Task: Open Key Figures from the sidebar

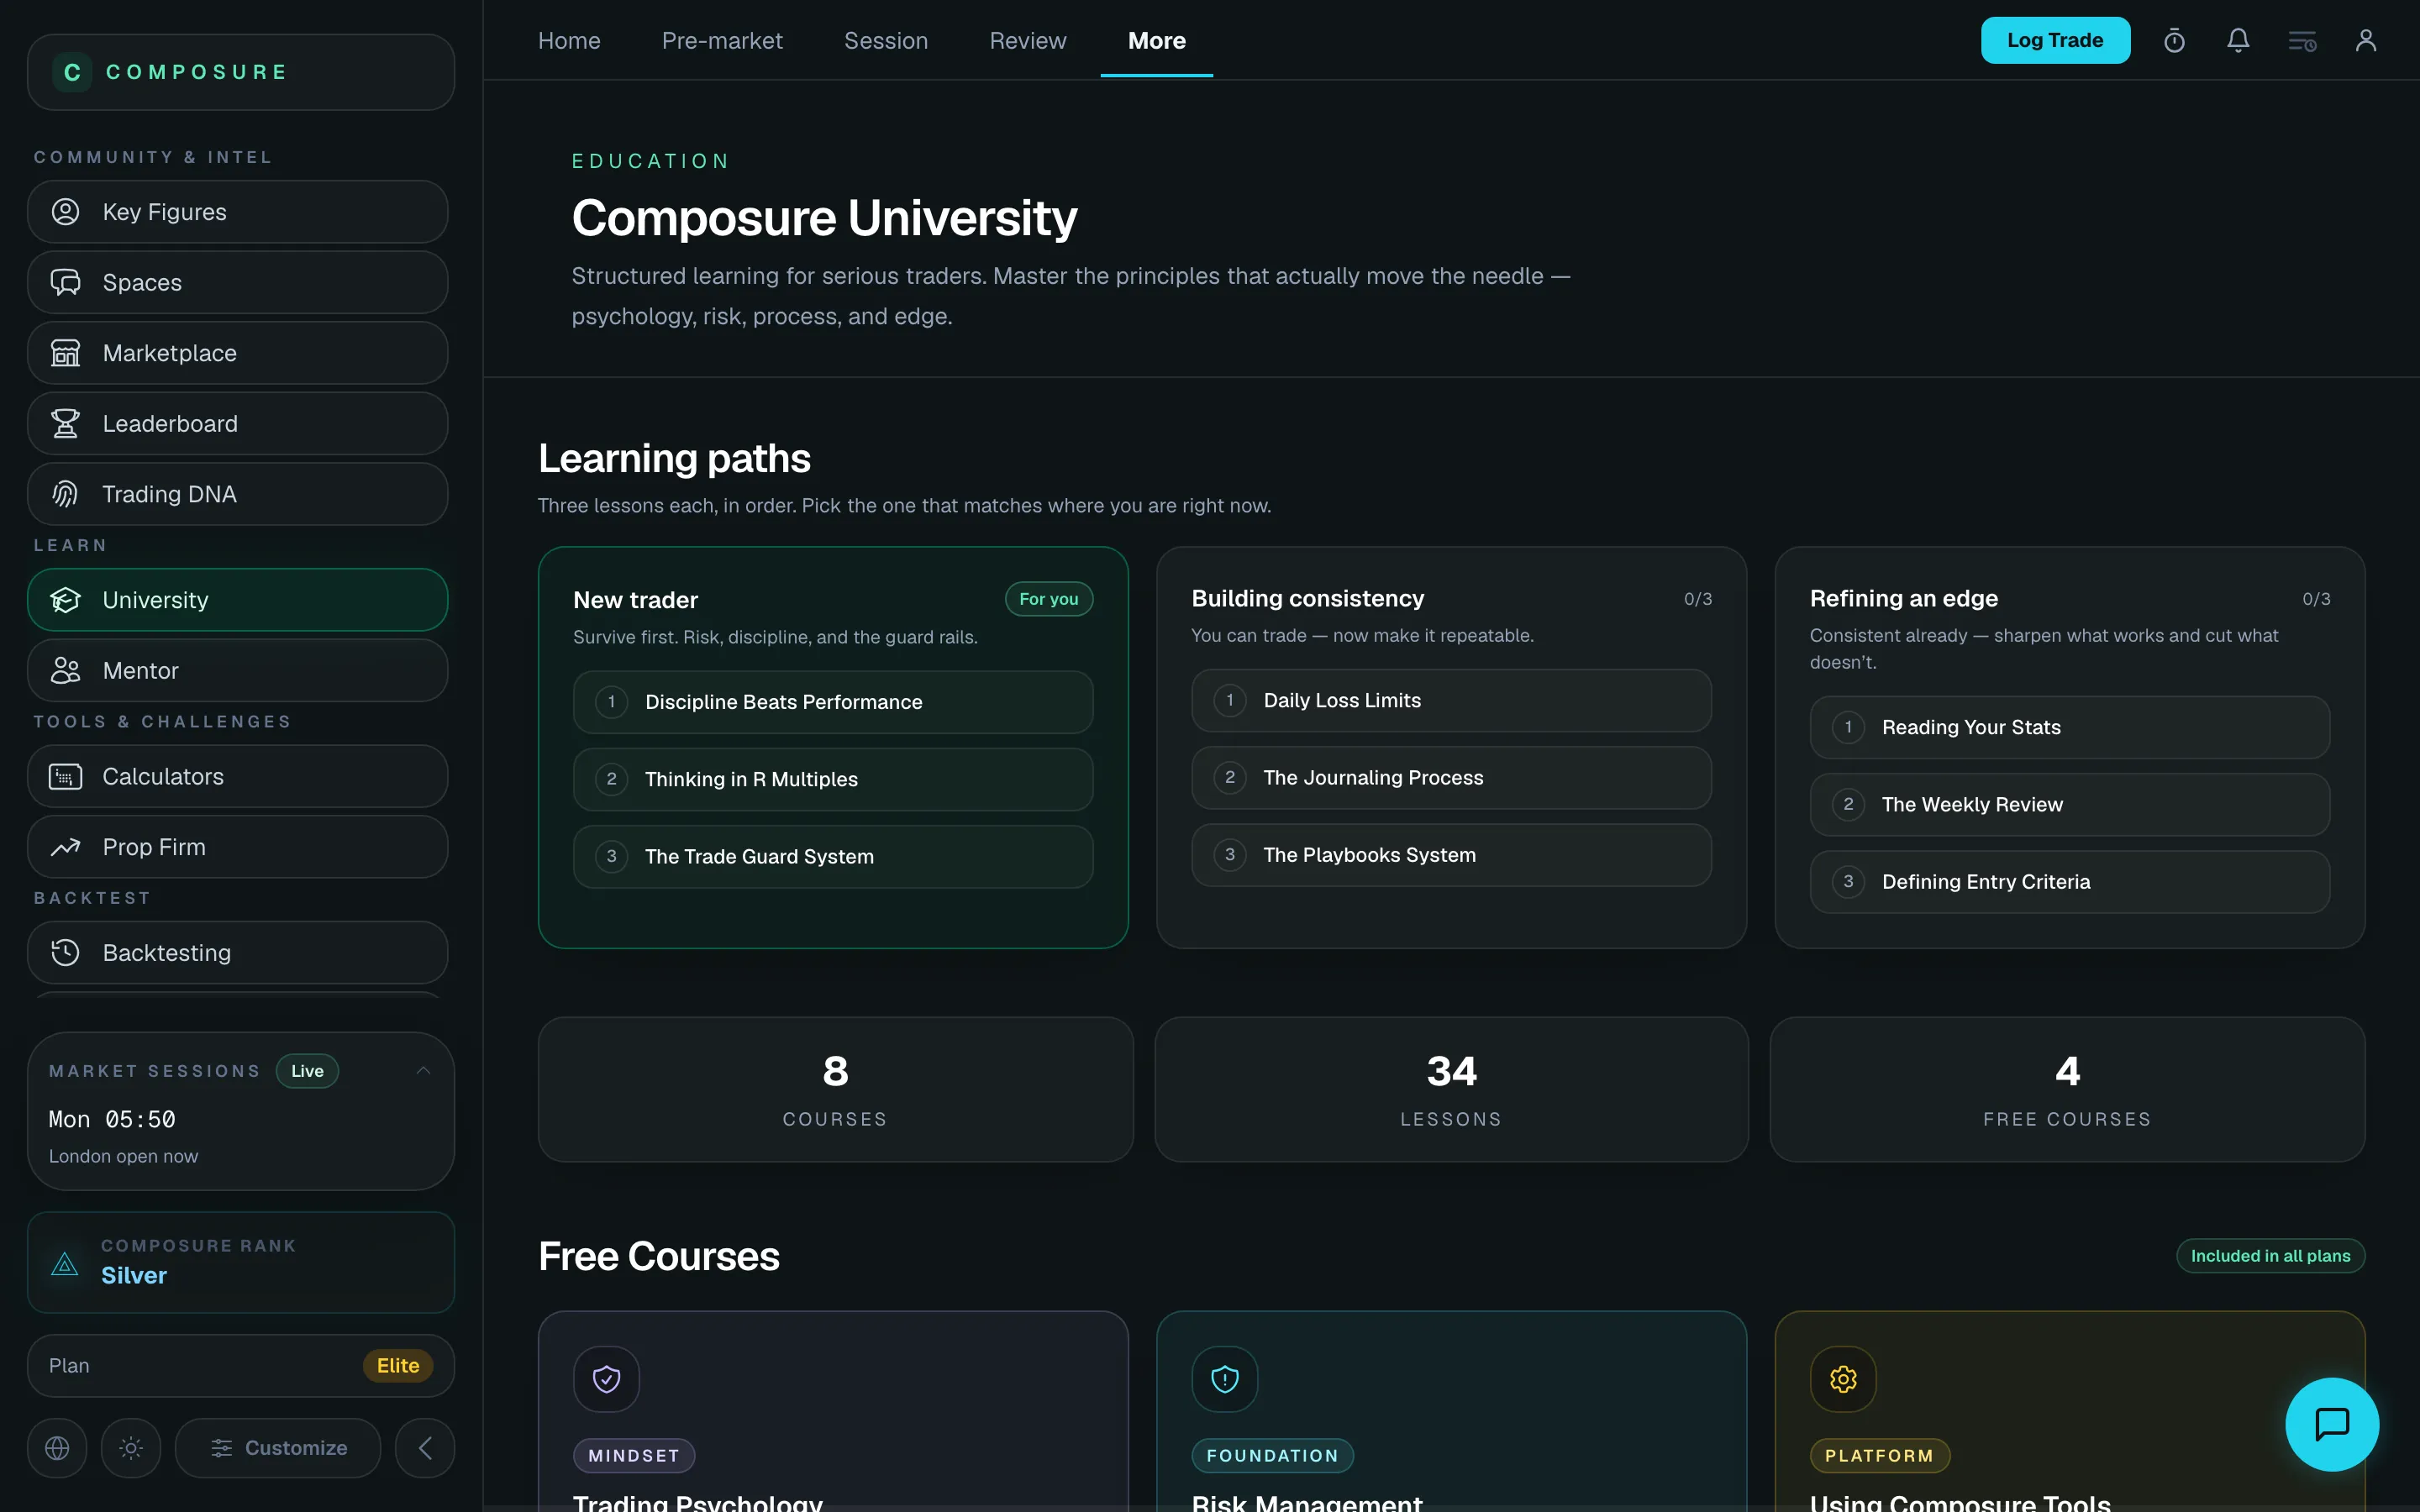Action: (x=237, y=212)
